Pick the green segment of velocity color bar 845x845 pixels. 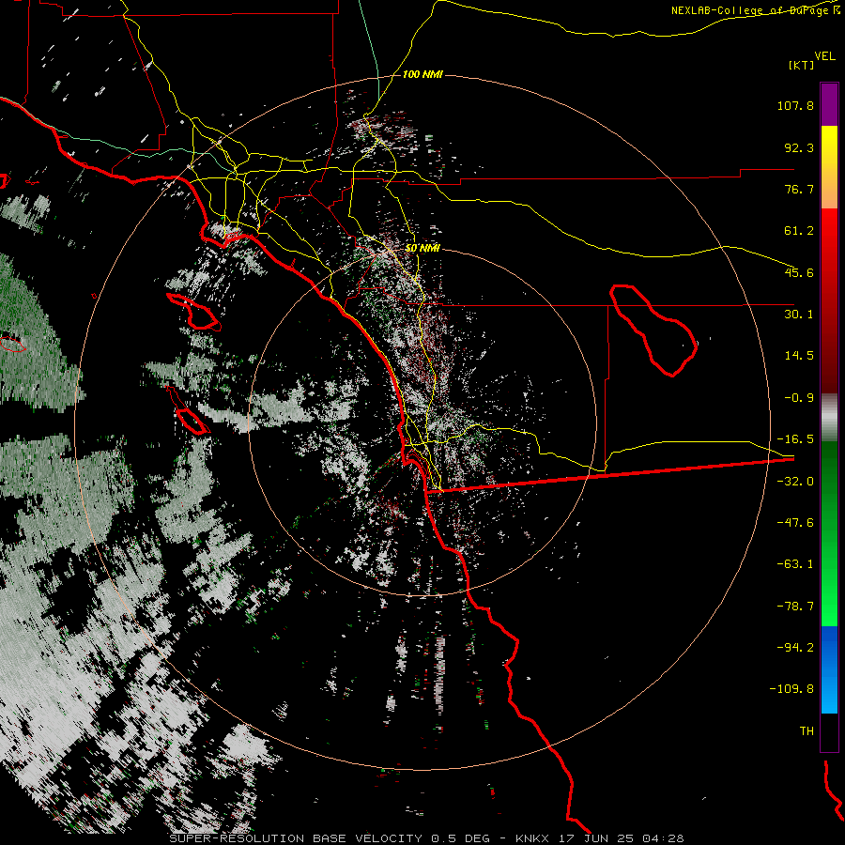pyautogui.click(x=829, y=533)
